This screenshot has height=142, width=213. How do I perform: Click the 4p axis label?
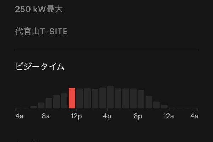click(107, 116)
